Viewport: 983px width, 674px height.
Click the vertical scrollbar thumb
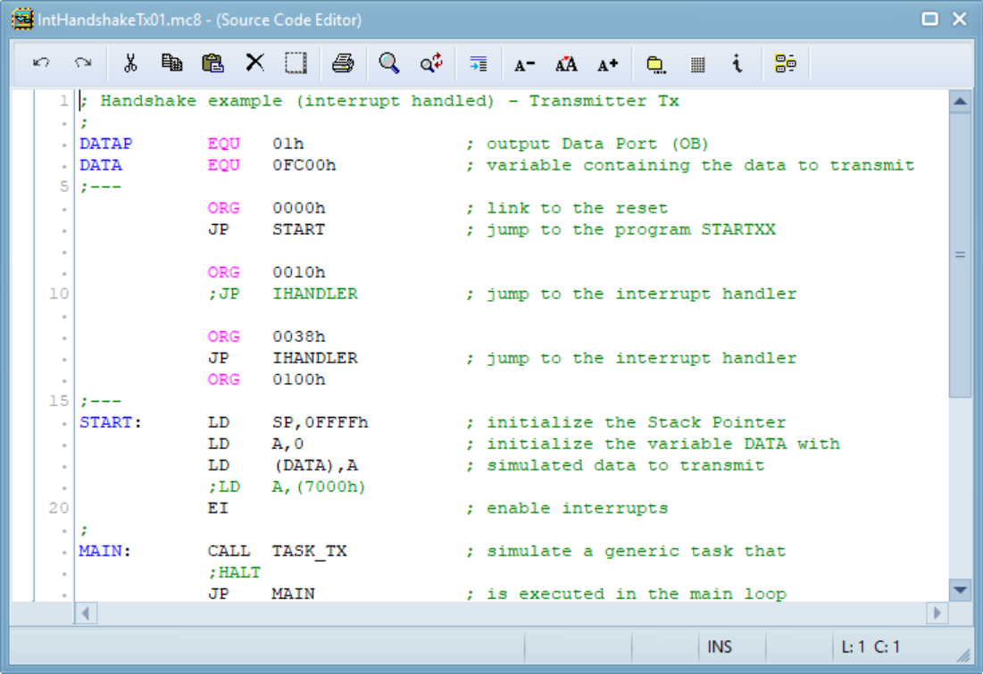coord(960,254)
